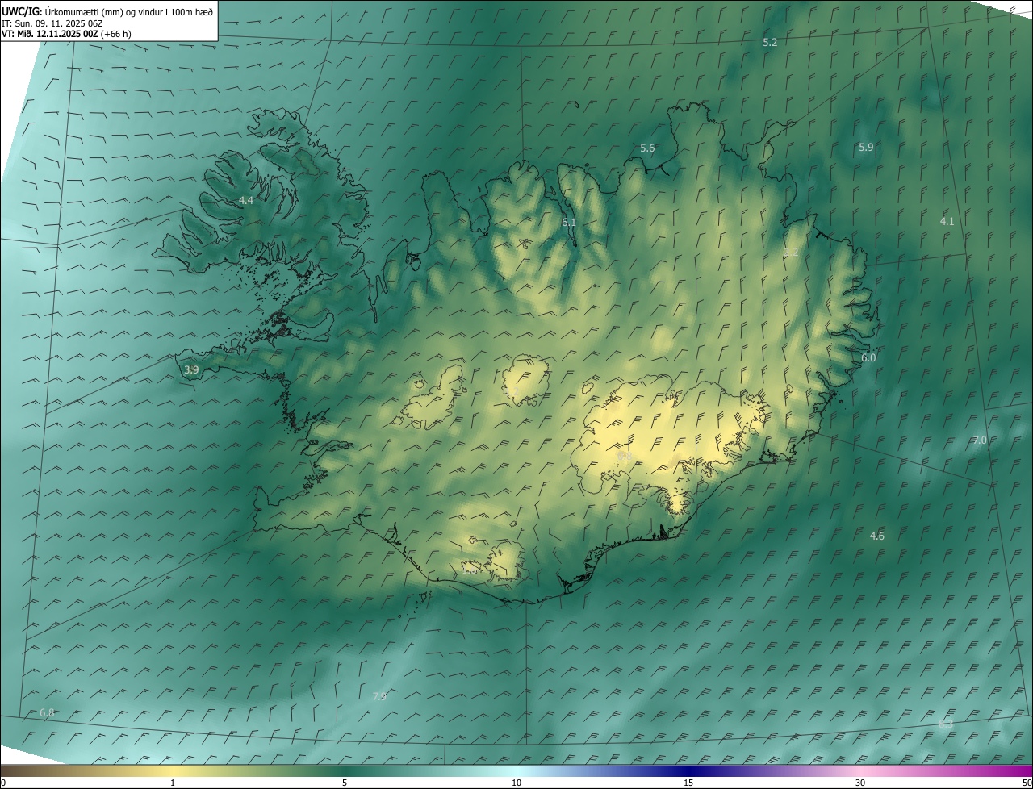This screenshot has width=1033, height=789.
Task: Click the faint '0.8' value on the glacier
Action: (625, 457)
